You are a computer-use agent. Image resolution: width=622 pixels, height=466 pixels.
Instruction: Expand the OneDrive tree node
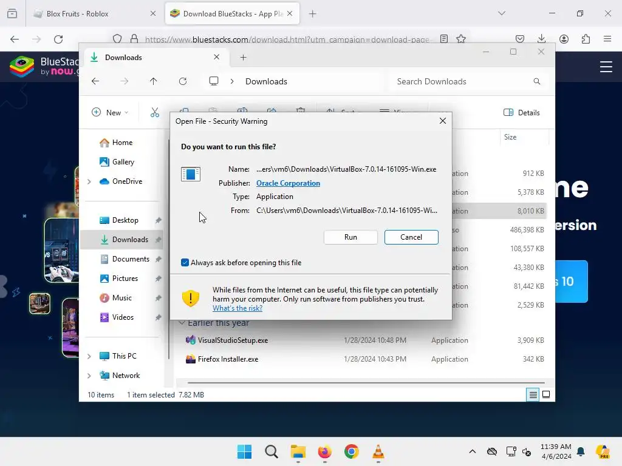pos(89,181)
